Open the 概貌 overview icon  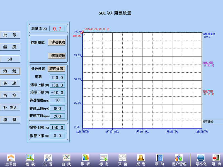point(30,158)
